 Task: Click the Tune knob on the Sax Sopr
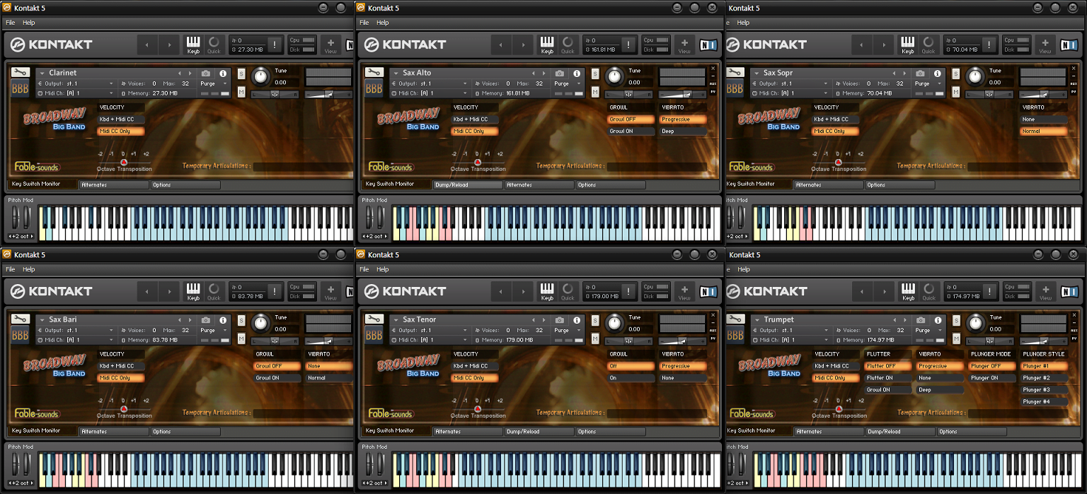pos(976,76)
